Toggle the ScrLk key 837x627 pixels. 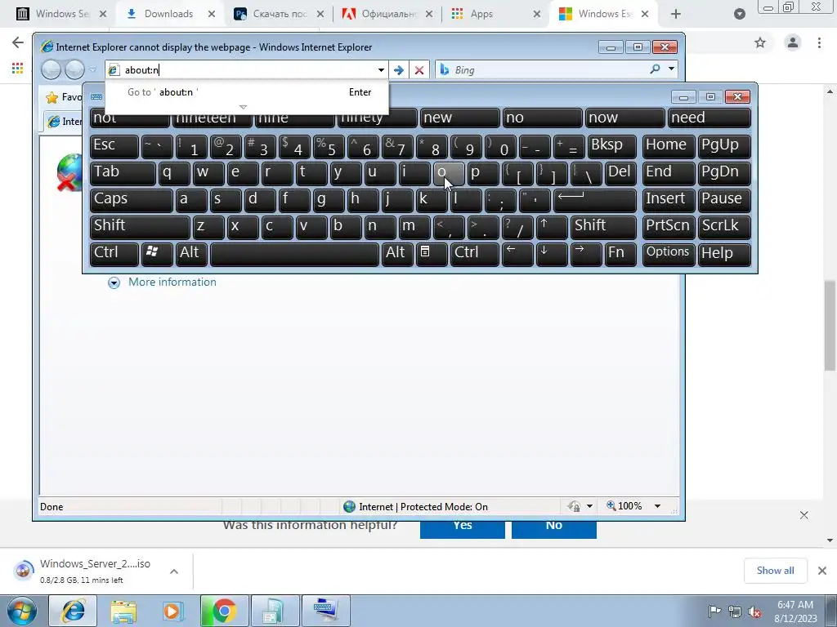tap(724, 227)
